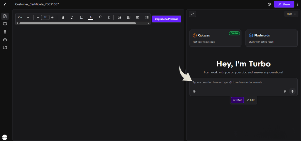Open version history clock icon
The image size is (301, 141).
pyautogui.click(x=269, y=4)
